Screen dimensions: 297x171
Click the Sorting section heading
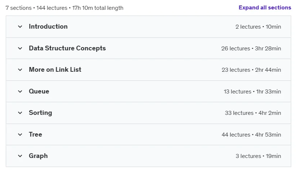pos(40,113)
